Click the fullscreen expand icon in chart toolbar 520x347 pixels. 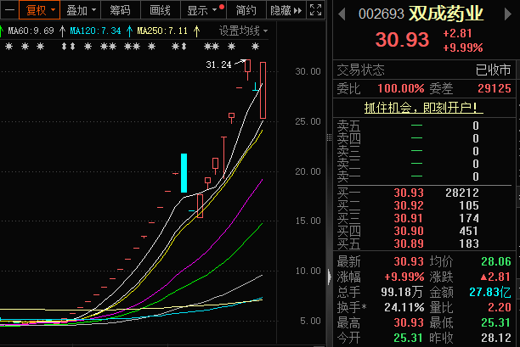(x=315, y=11)
